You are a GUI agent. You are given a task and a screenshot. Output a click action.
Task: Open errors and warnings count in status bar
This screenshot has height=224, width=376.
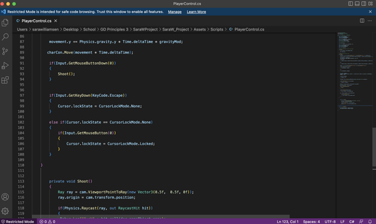[x=47, y=222]
